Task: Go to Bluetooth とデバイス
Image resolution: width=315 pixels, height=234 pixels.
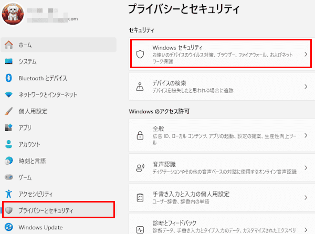Action: tap(58, 78)
